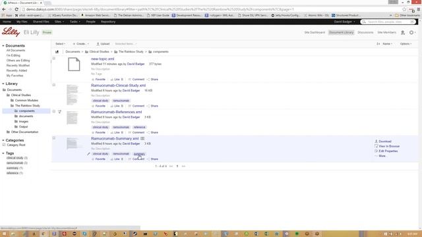Share Ramucirumab-Clinical-Study.xml
422x237 pixels.
click(x=152, y=106)
